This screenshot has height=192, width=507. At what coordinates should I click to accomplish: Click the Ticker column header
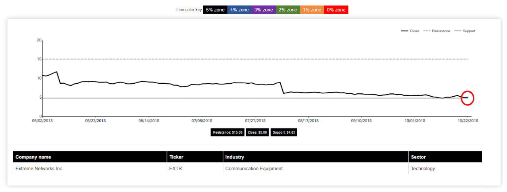coord(176,157)
